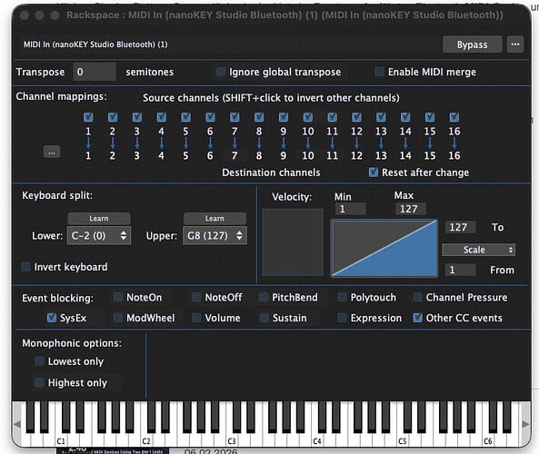This screenshot has width=539, height=454.
Task: Block NoteOff events checkbox
Action: [x=196, y=298]
